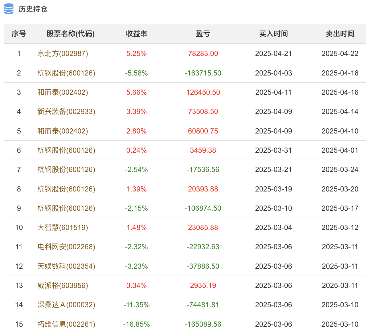Select the 5.25% return rate value
Screen dimensions: 366x333
point(137,54)
